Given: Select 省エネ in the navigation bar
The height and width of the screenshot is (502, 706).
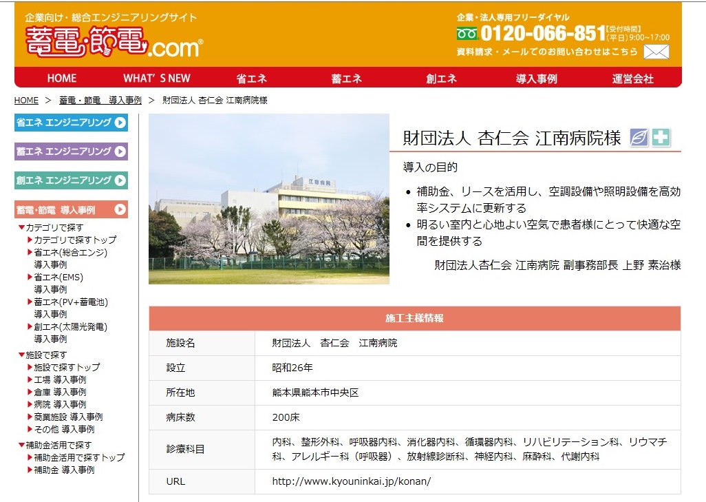Looking at the screenshot, I should (252, 79).
